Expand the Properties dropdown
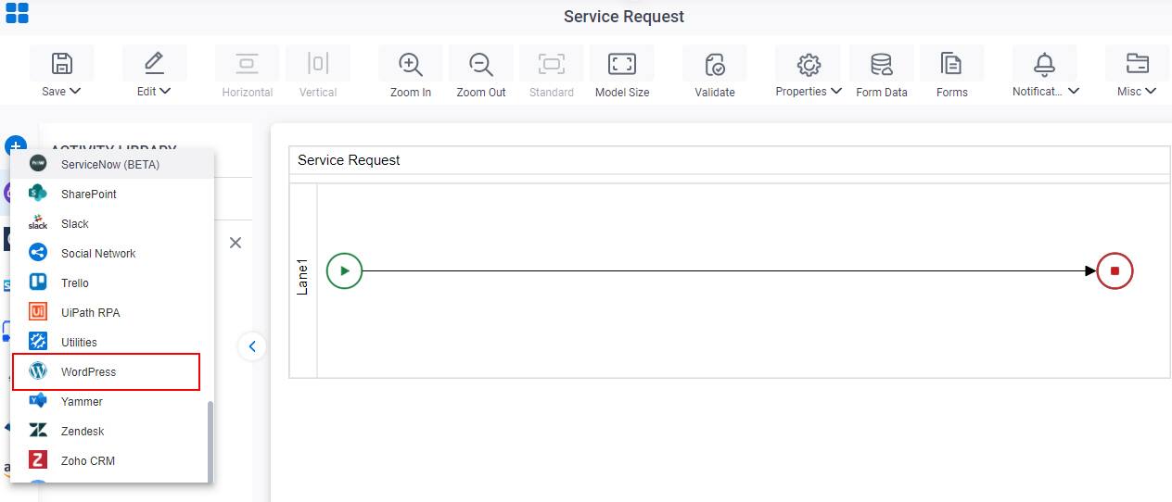 [836, 91]
